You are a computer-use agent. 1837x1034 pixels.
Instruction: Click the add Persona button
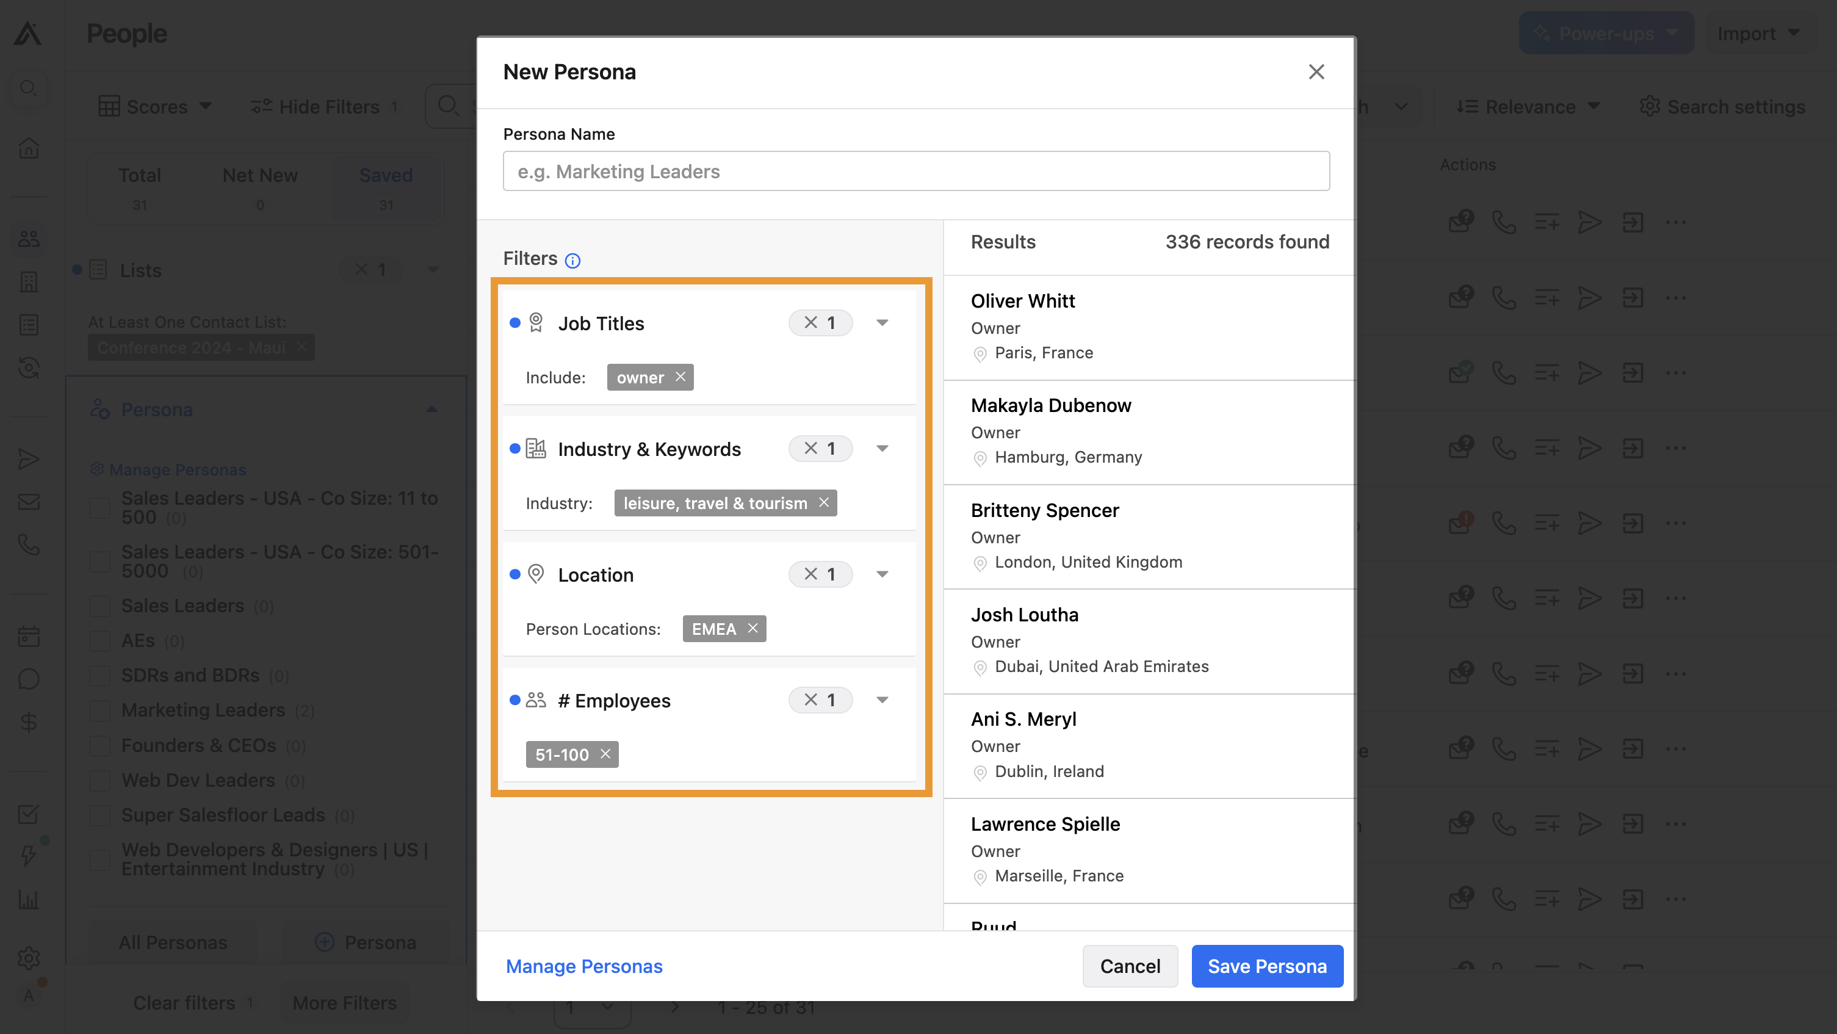[365, 942]
